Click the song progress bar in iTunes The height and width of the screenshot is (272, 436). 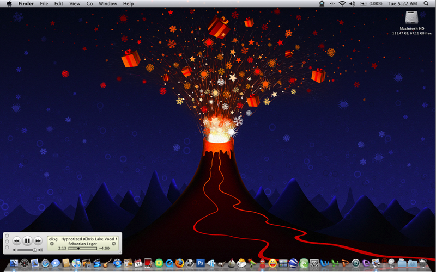coord(83,249)
